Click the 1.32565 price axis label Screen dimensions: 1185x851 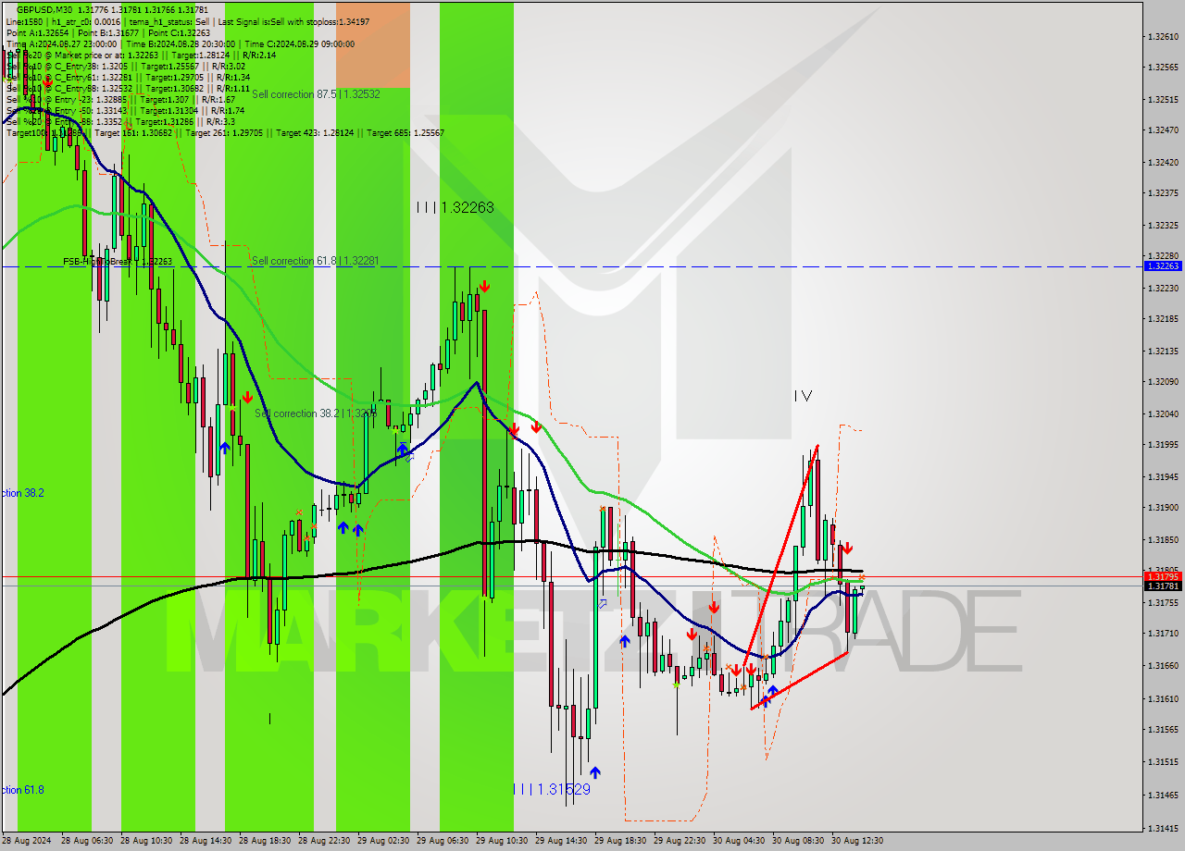pyautogui.click(x=1162, y=68)
